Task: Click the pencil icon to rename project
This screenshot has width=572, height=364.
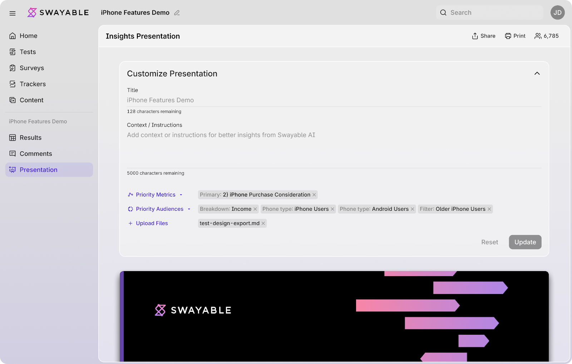Action: click(x=177, y=13)
